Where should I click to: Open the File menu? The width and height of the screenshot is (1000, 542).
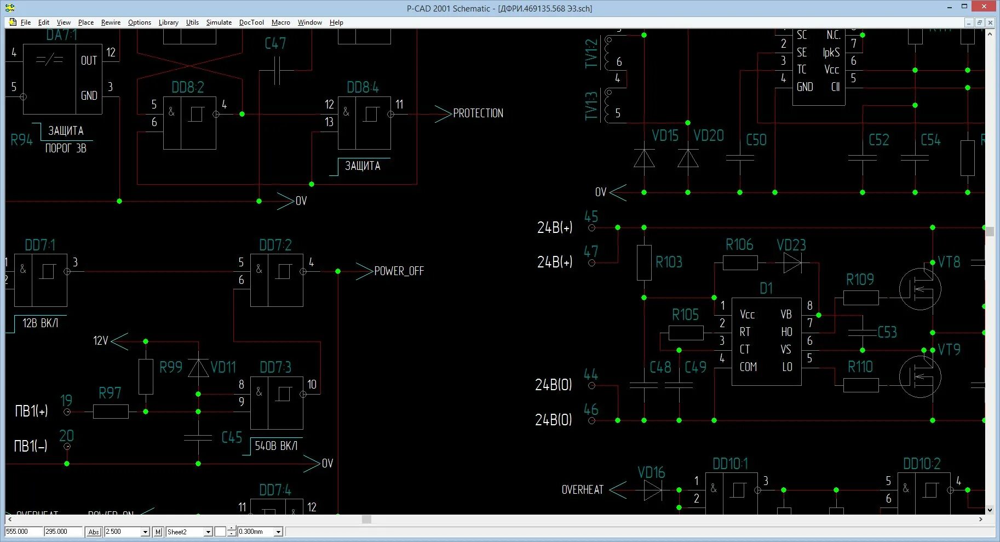[26, 22]
